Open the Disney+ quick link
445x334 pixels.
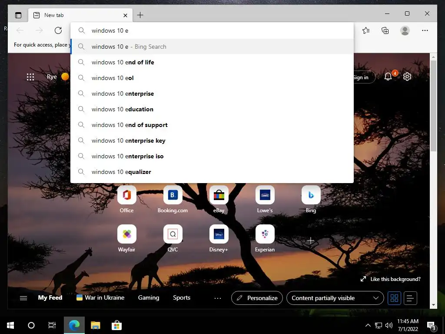[x=219, y=238]
